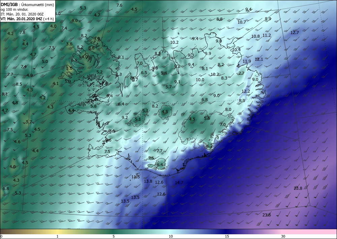The height and width of the screenshot is (239, 337).
Task: Click the map value '4.1'
Action: [x=56, y=84]
